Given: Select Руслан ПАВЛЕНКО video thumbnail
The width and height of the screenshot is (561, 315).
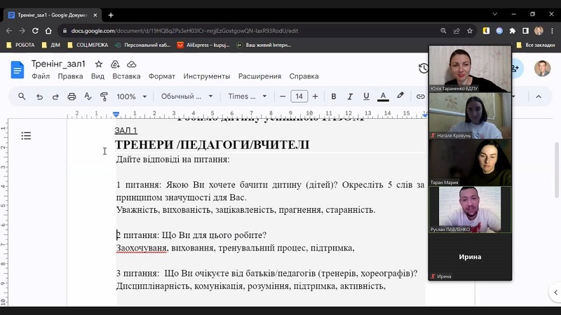Looking at the screenshot, I should click(470, 209).
